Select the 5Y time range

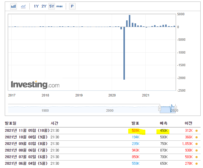click(52, 6)
